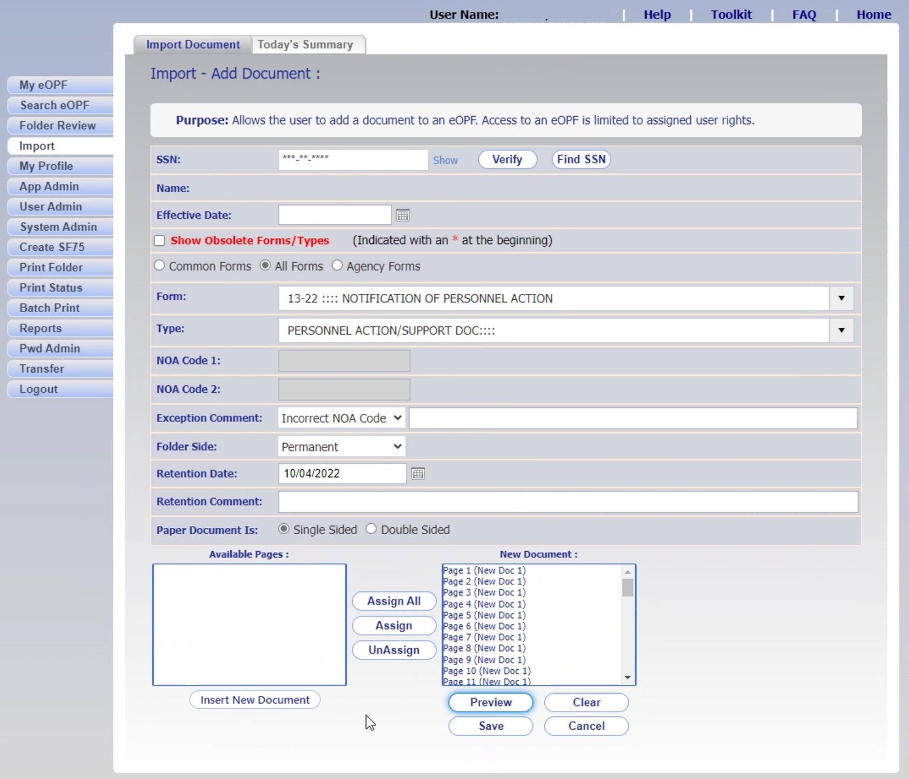Click the Retention Comment input field
This screenshot has height=779, width=909.
pos(568,502)
